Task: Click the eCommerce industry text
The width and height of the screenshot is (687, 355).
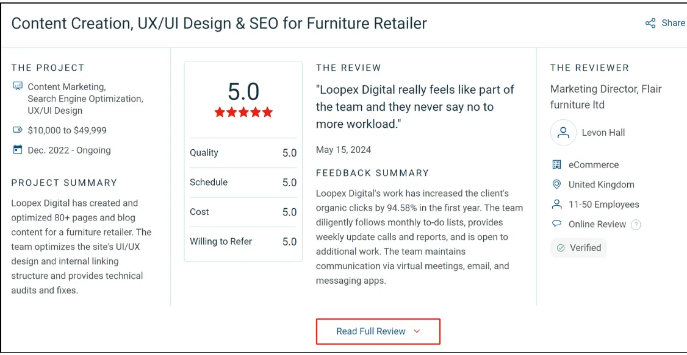Action: point(594,165)
